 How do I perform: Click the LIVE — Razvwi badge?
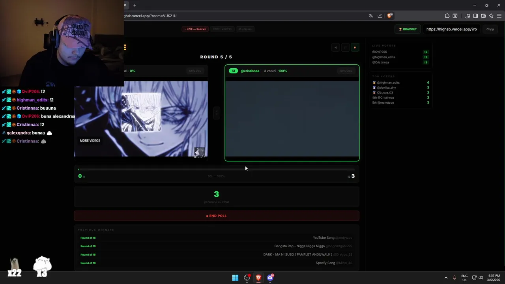tap(195, 29)
